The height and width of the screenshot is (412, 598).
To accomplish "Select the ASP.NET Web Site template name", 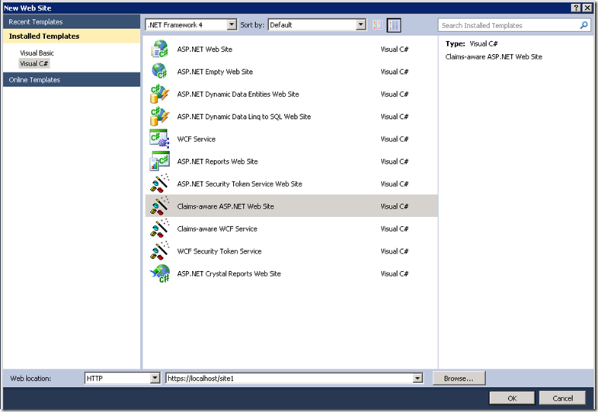I will 204,50.
